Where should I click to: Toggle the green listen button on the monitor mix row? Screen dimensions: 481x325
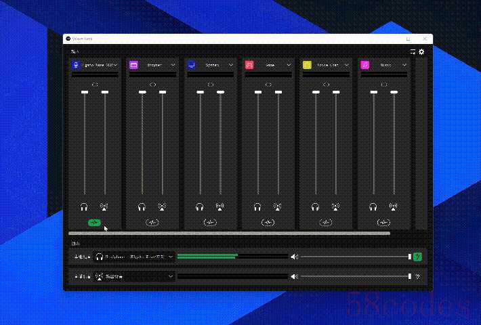(x=417, y=257)
